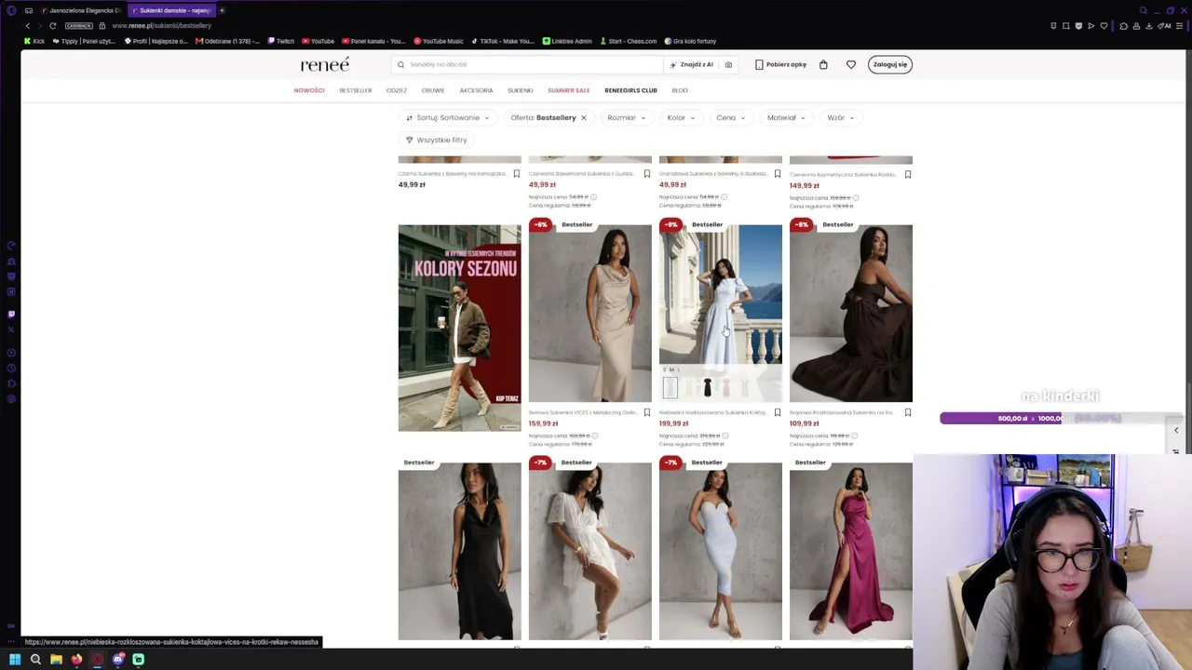Open the shopping bag cart icon
This screenshot has height=670, width=1192.
(x=823, y=64)
